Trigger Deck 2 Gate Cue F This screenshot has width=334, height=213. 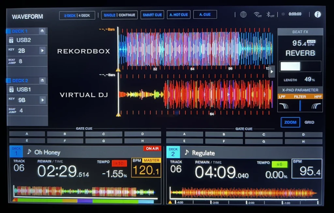(x=224, y=141)
